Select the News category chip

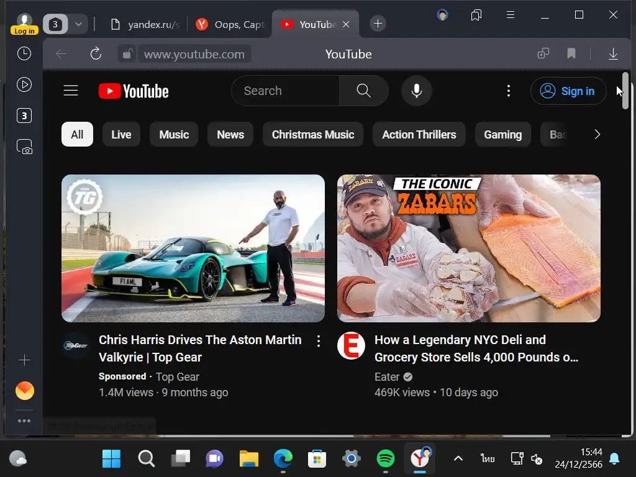pyautogui.click(x=230, y=134)
